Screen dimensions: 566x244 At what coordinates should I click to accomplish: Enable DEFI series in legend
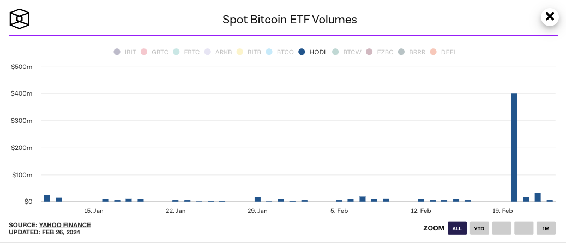443,52
